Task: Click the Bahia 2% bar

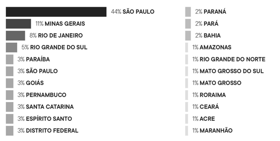Action: pyautogui.click(x=188, y=36)
